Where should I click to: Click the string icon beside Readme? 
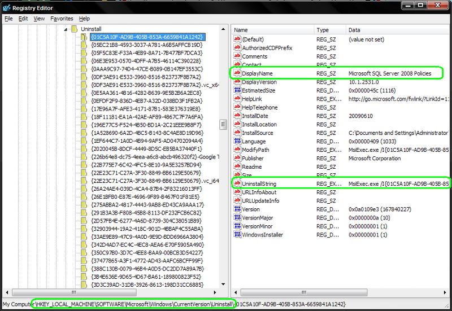pos(237,167)
